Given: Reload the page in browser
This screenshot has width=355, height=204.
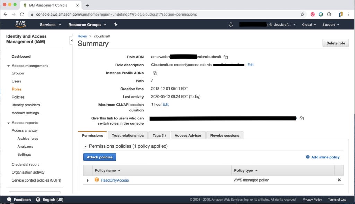Looking at the screenshot, I should [x=22, y=15].
